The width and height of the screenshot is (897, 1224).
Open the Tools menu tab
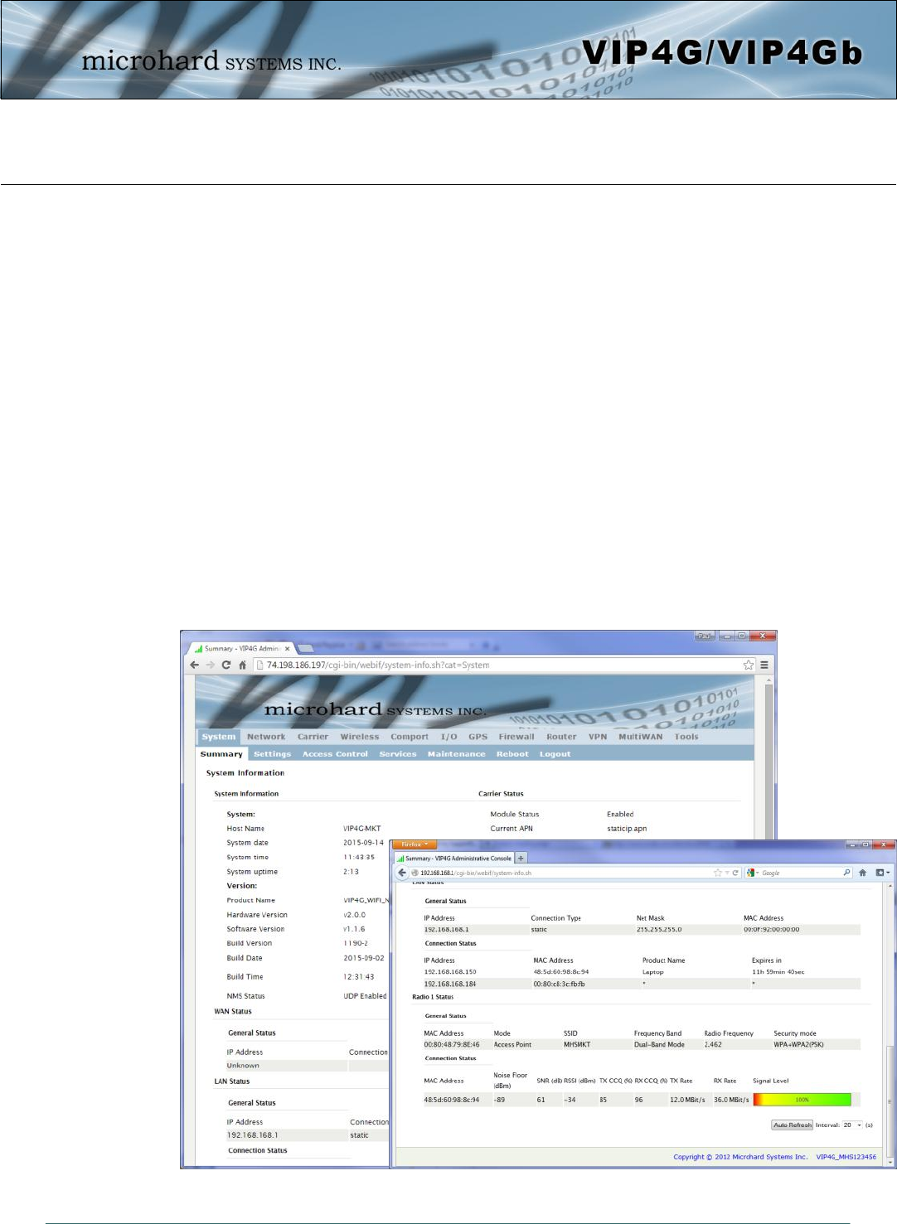686,737
